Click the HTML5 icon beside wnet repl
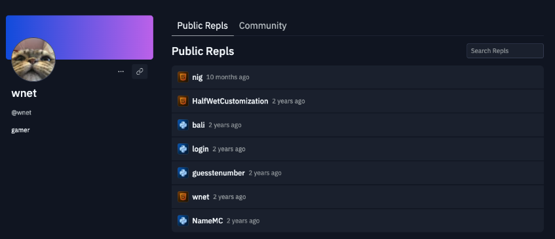This screenshot has width=555, height=239. 183,196
